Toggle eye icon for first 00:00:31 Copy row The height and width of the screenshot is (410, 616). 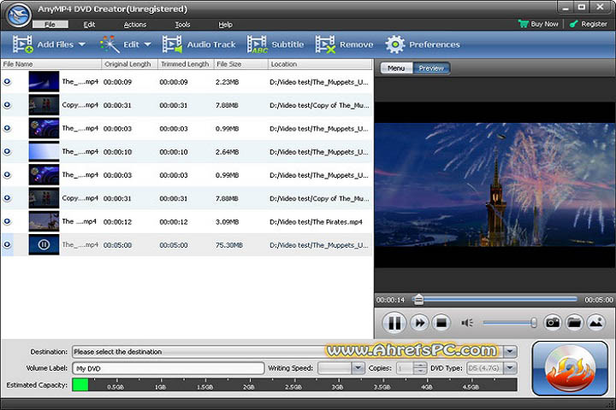[x=7, y=105]
